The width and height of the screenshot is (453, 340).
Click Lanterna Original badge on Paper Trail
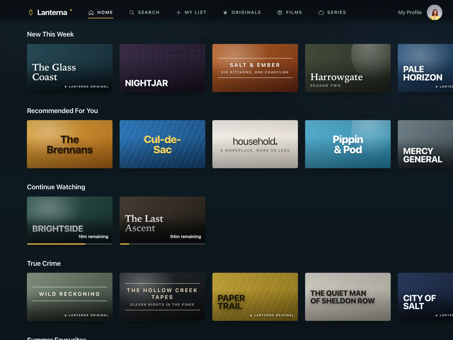pyautogui.click(x=272, y=315)
